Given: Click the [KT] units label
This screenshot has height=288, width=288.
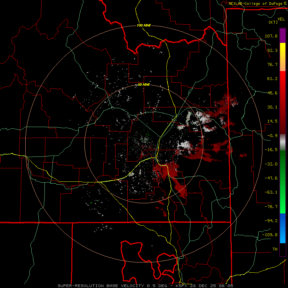Looking at the screenshot, I should click(x=273, y=22).
